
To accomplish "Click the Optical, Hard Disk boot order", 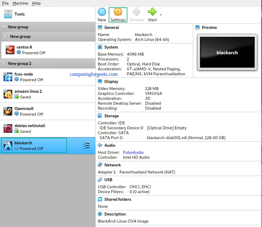I will click(143, 64).
